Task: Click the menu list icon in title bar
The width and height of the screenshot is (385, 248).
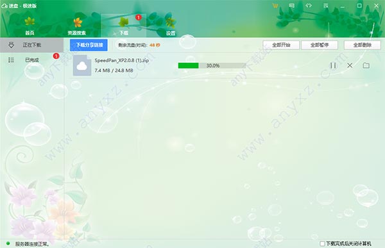Action: click(325, 5)
